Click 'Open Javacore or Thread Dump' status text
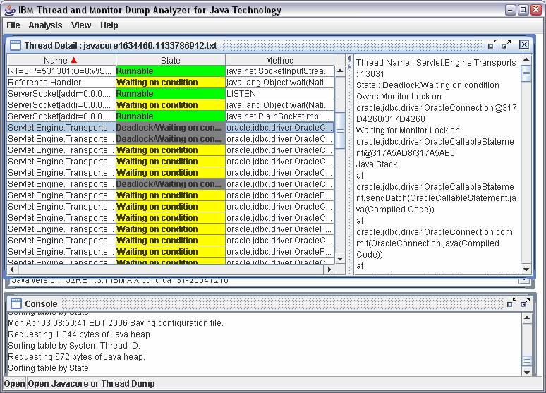 pyautogui.click(x=91, y=384)
